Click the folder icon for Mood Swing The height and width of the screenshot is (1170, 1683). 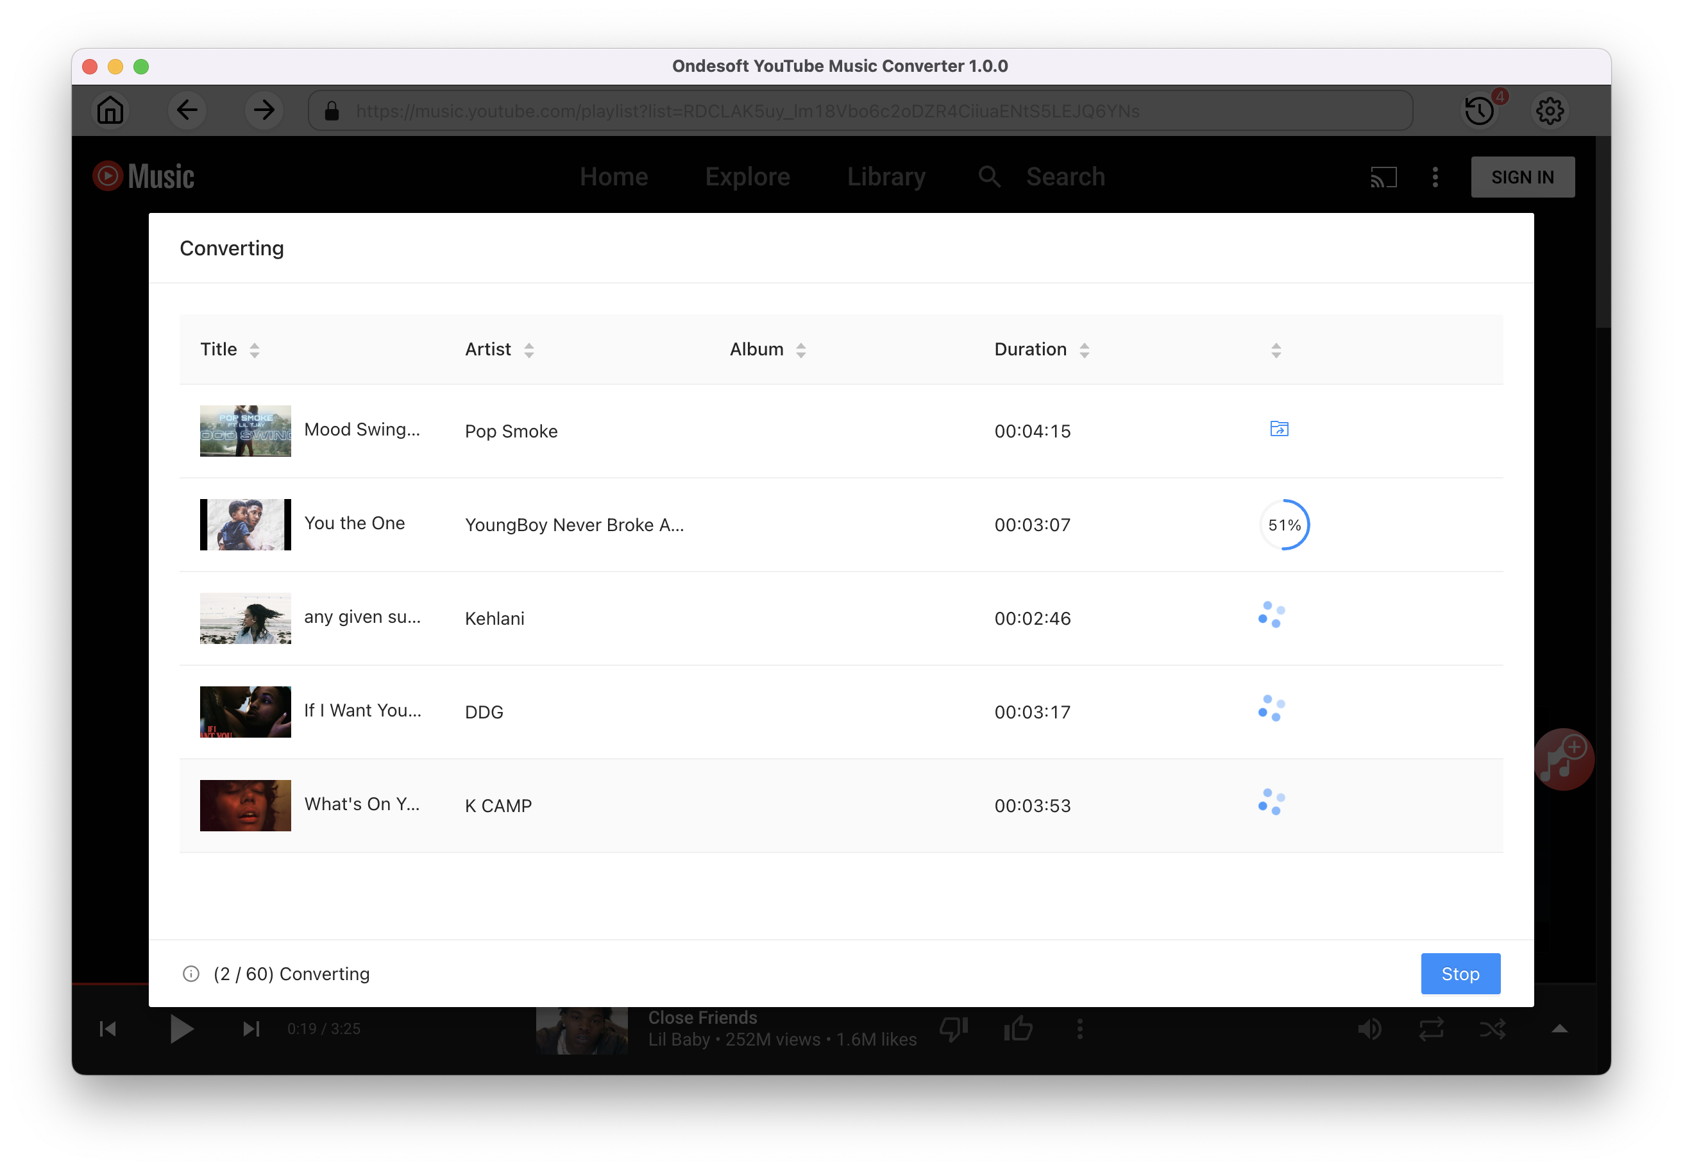click(x=1278, y=428)
